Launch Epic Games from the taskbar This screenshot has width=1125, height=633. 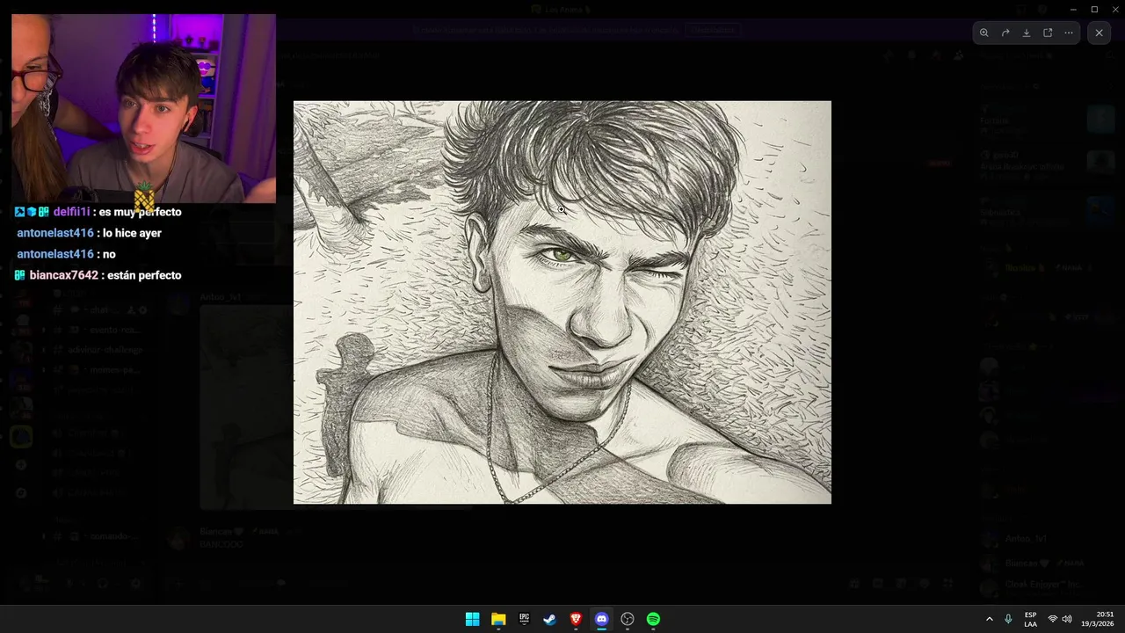point(524,619)
